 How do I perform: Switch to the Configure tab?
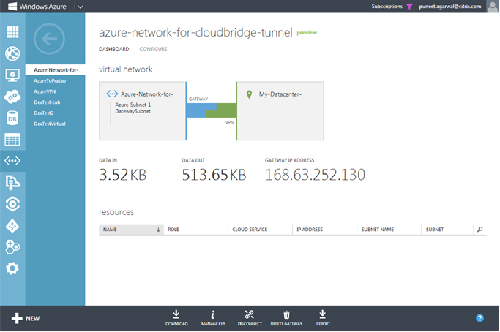click(153, 49)
